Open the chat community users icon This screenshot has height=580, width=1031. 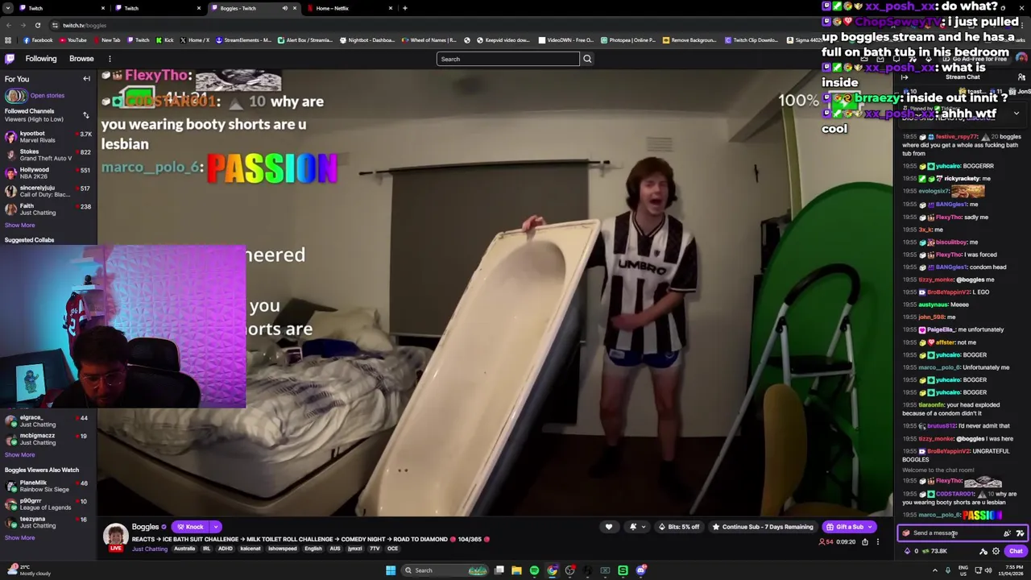1021,77
